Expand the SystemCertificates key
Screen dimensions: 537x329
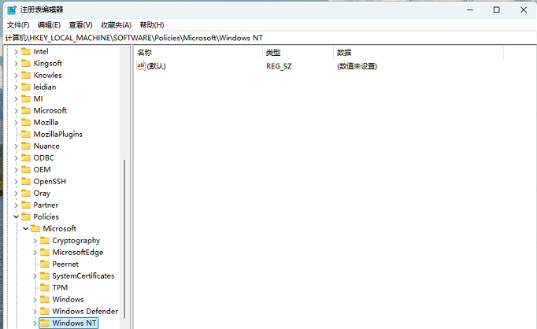coord(35,276)
